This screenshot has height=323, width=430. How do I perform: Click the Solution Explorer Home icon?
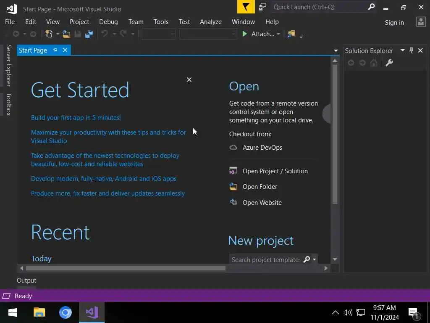coord(373,63)
